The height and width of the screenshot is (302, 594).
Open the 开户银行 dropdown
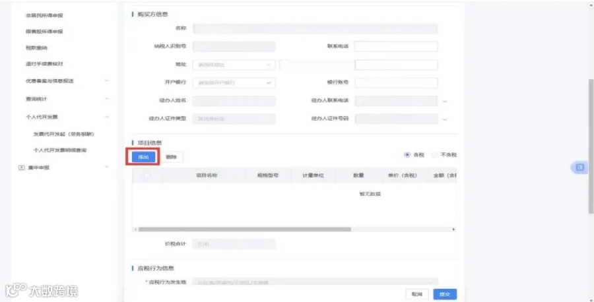pos(234,82)
